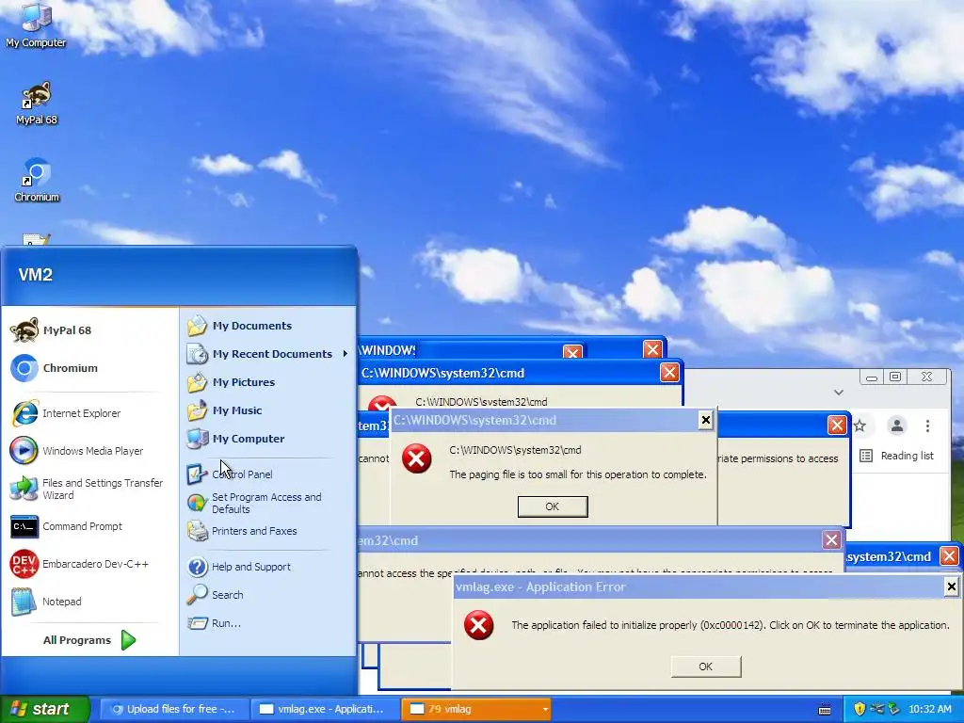This screenshot has height=723, width=964.
Task: Click the green All Programs arrow
Action: [128, 640]
